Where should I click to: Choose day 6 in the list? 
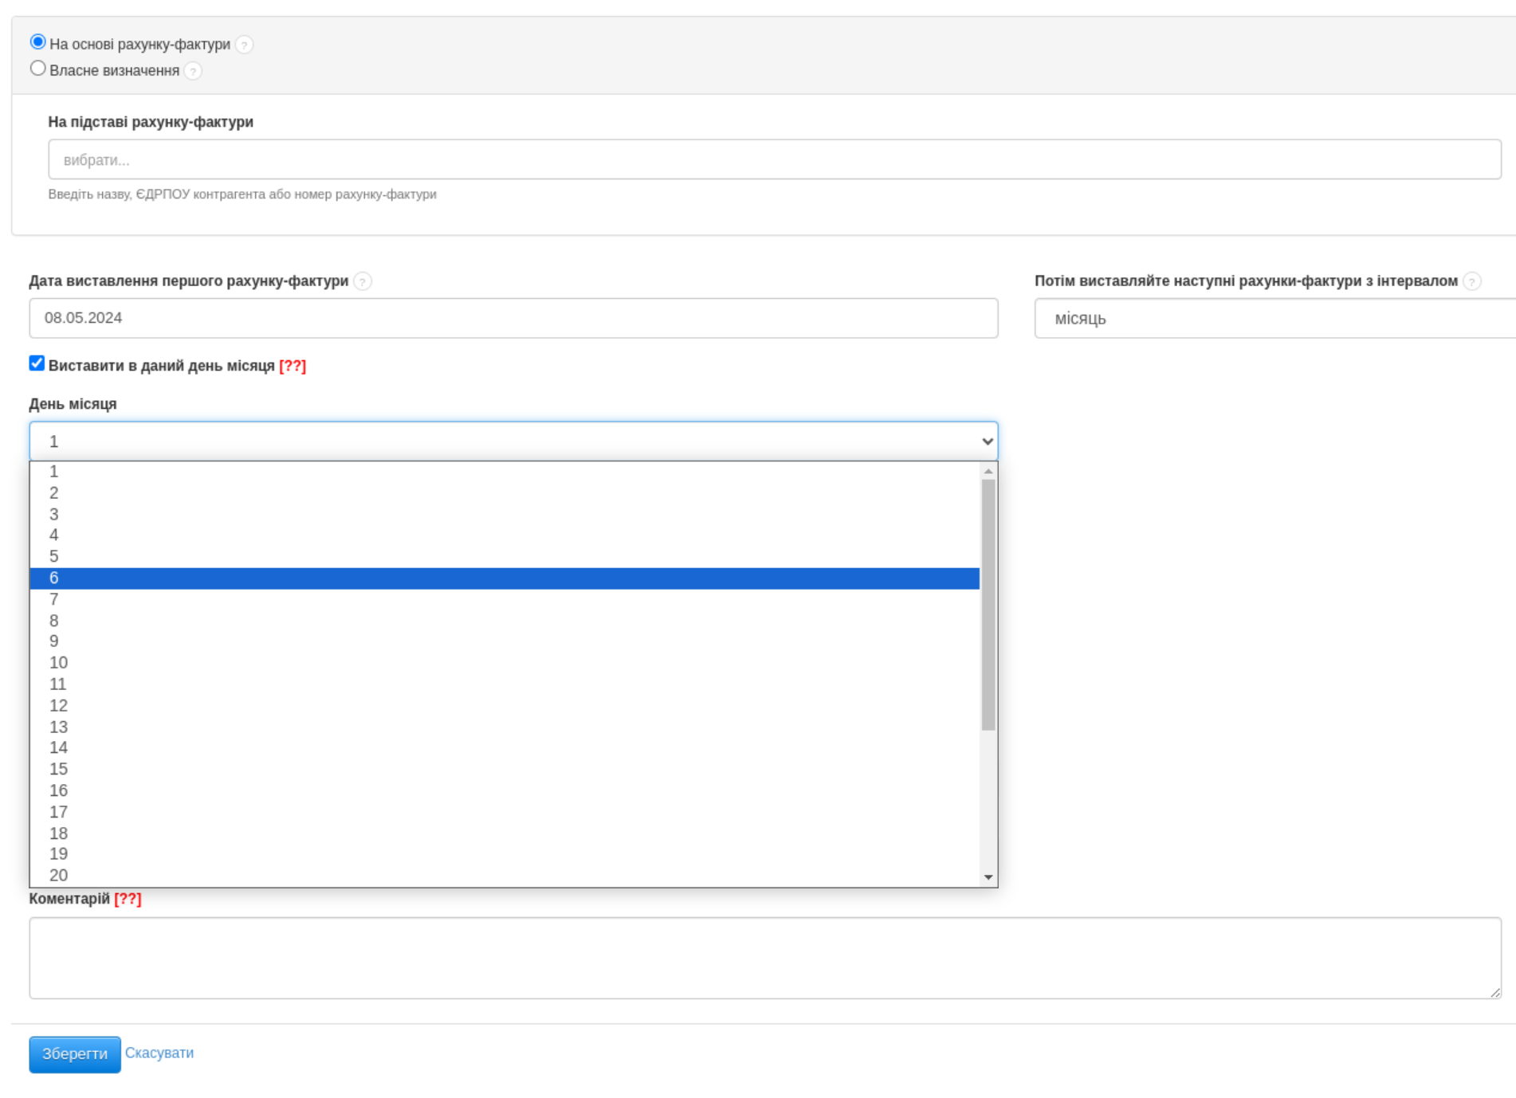pos(504,578)
